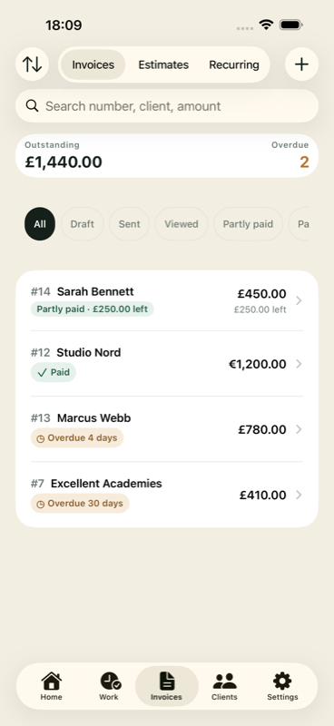This screenshot has height=726, width=334.
Task: Open the Clients people icon
Action: (225, 682)
